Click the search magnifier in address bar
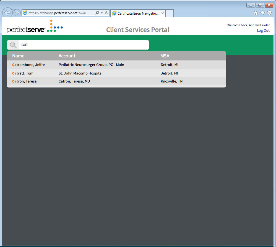Screen dimensions: 276x247 pos(97,13)
